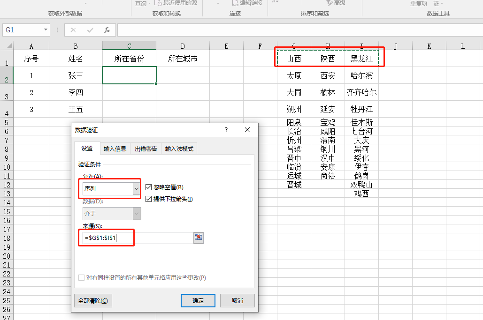The height and width of the screenshot is (320, 483).
Task: Select the cell containing 李四
Action: [x=76, y=92]
